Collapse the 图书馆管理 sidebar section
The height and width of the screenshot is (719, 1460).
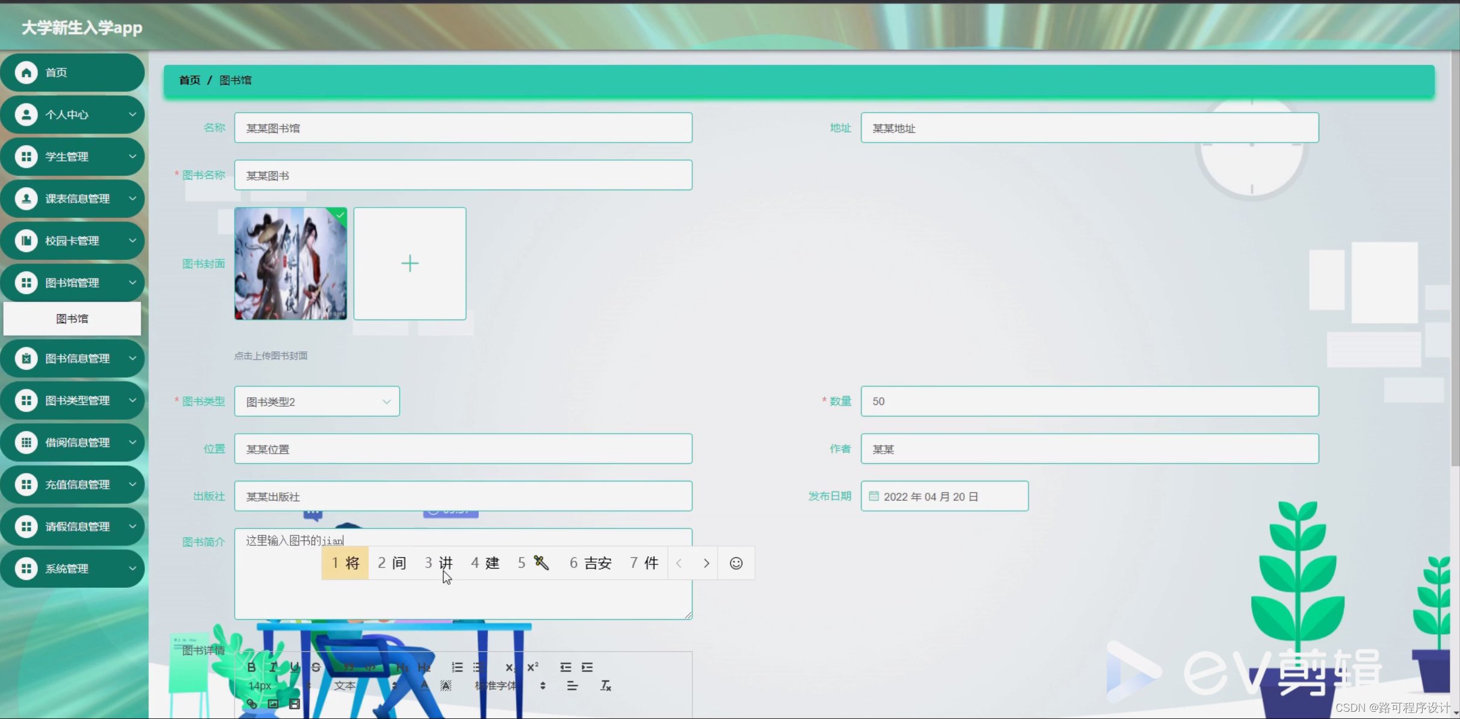click(72, 283)
